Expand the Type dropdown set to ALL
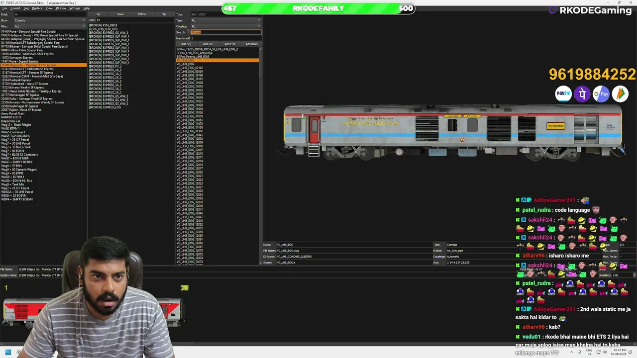This screenshot has width=637, height=358. [x=226, y=20]
